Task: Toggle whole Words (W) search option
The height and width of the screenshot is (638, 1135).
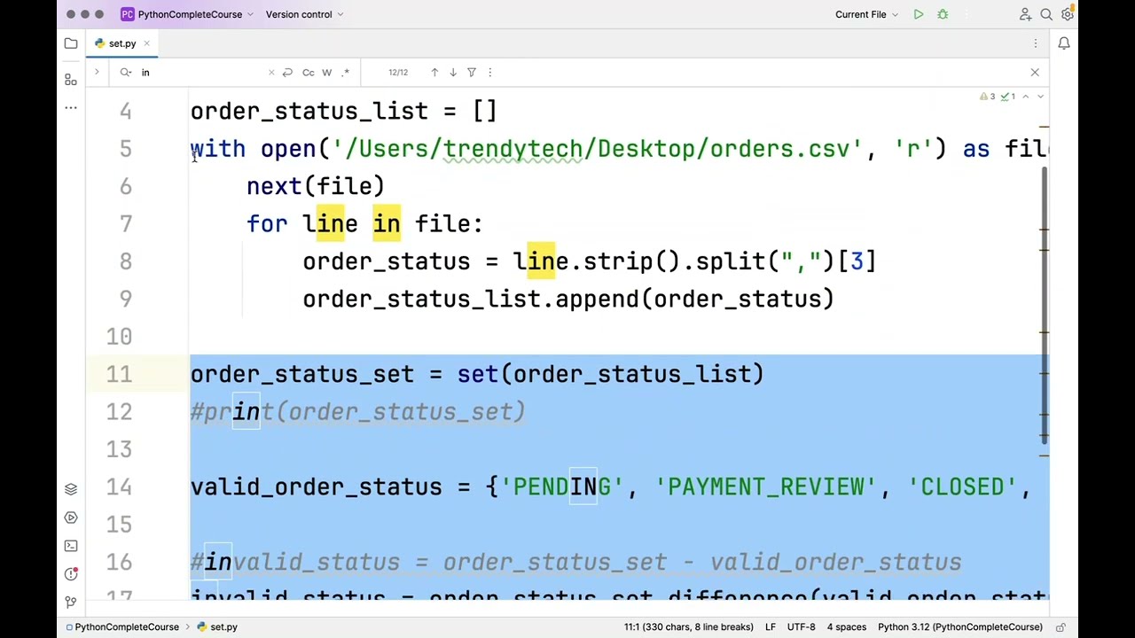Action: click(x=326, y=73)
